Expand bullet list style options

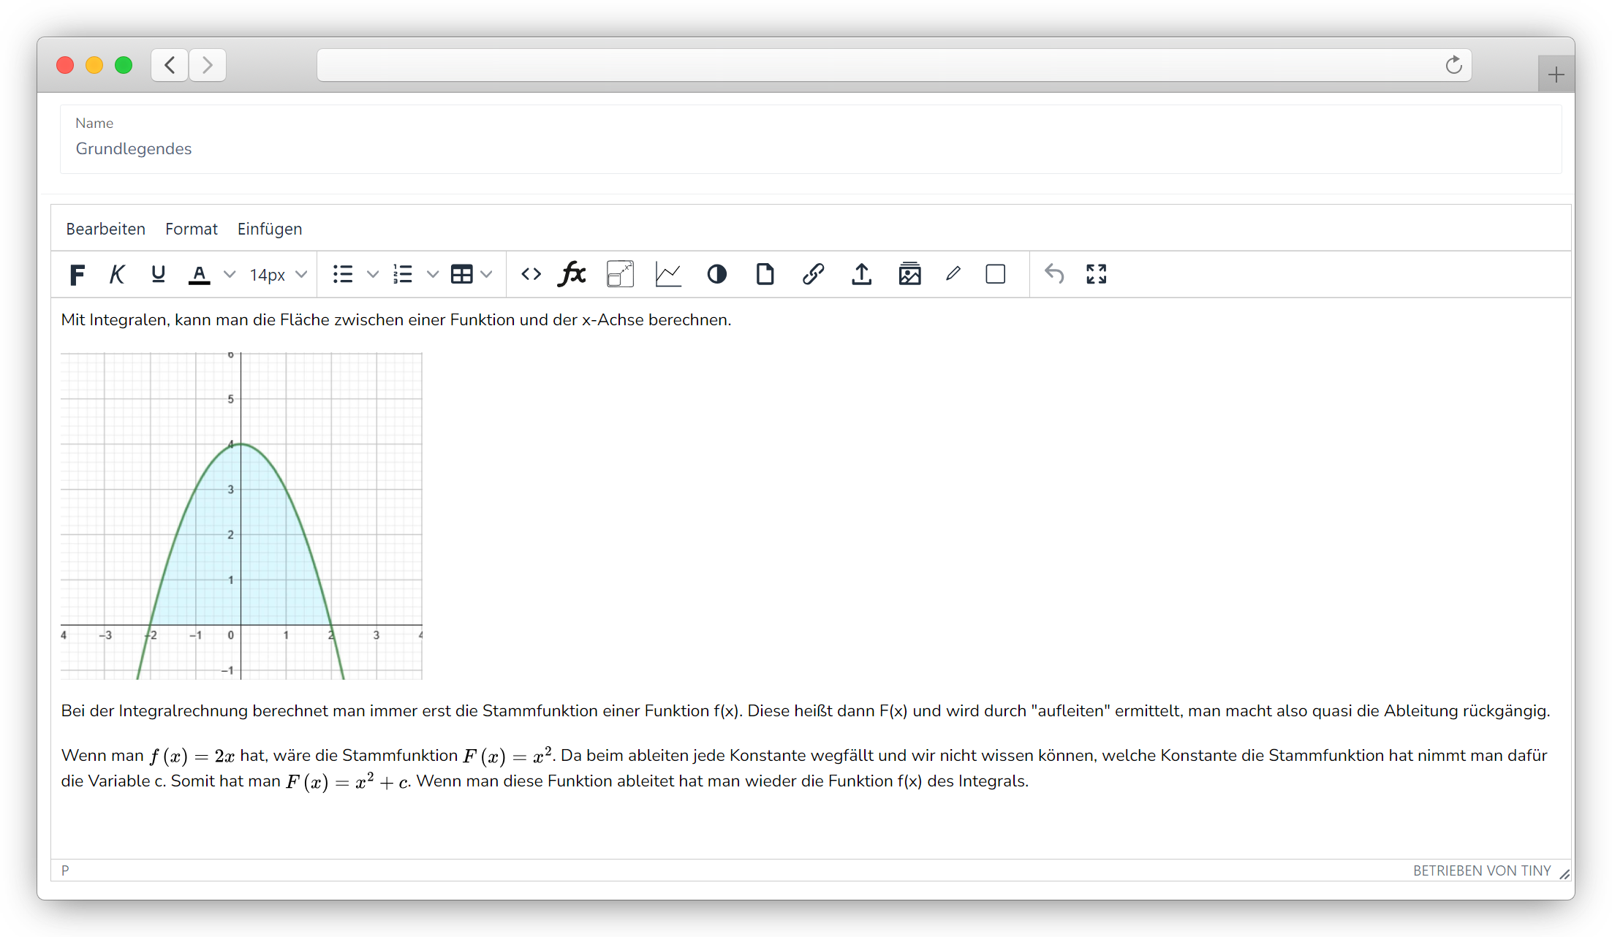click(x=373, y=275)
